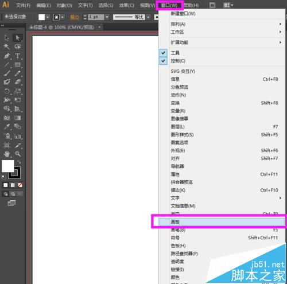This screenshot has width=287, height=284.
Task: Open the 对象(O) menu
Action: pyautogui.click(x=64, y=5)
